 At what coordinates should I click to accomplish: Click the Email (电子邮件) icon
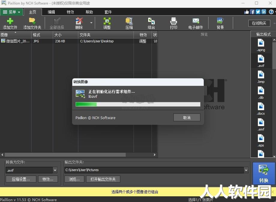point(196,23)
